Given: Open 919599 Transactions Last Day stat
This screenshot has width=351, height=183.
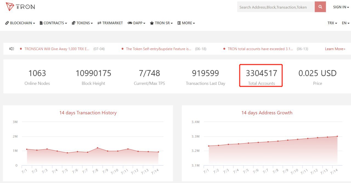Looking at the screenshot, I should (x=205, y=77).
